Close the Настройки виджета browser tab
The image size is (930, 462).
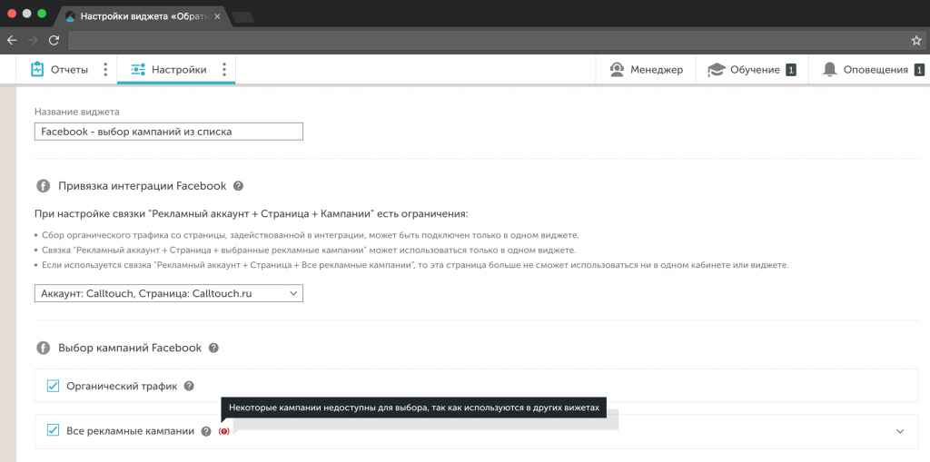tap(217, 16)
